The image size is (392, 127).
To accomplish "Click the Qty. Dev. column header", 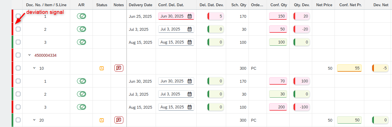I will tap(301, 5).
